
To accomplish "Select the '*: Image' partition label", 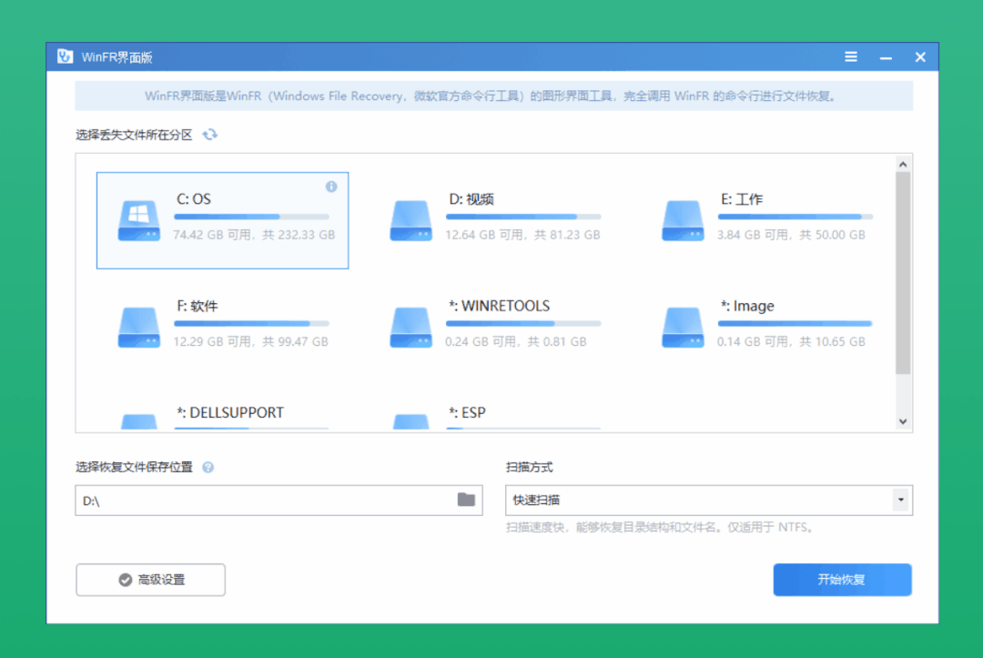I will coord(747,306).
